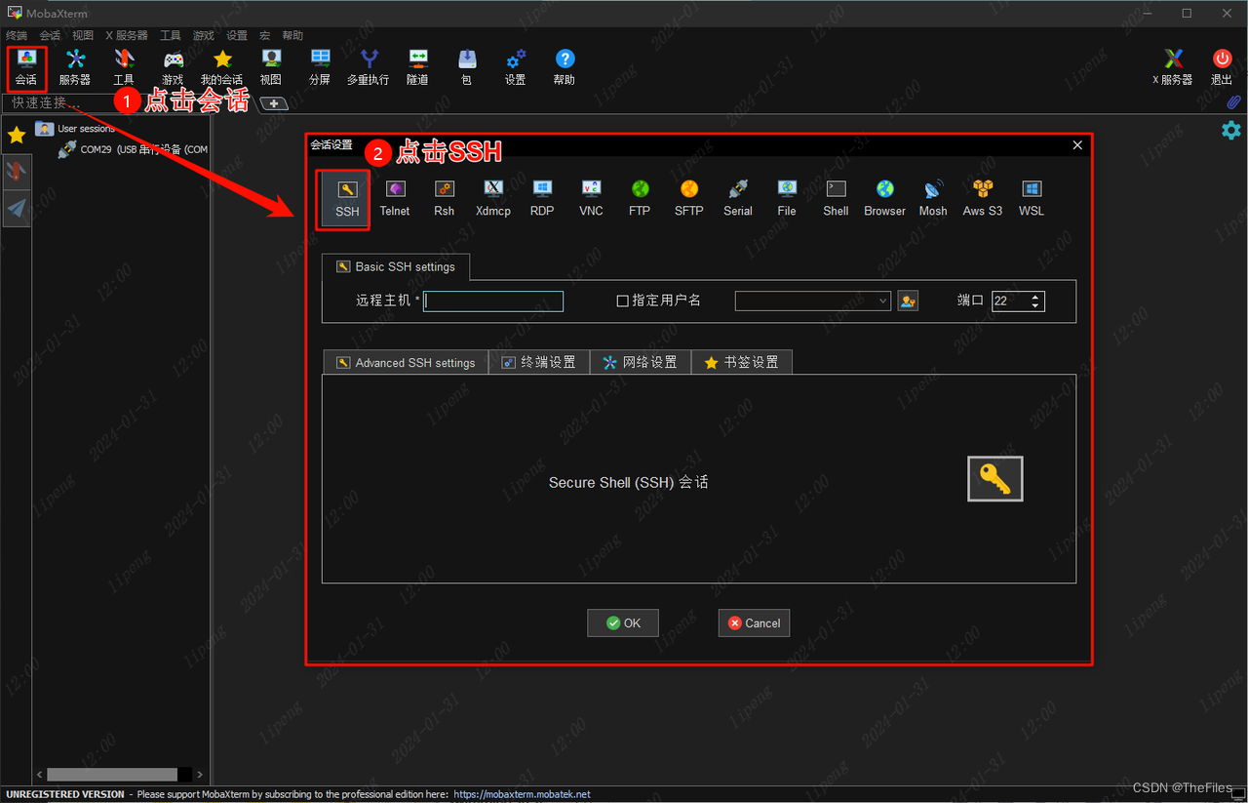Image resolution: width=1248 pixels, height=803 pixels.
Task: Add a new tab with plus button
Action: click(x=274, y=103)
